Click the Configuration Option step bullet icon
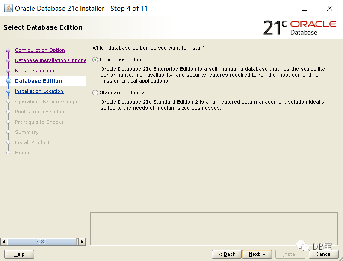This screenshot has width=343, height=261. pos(8,50)
